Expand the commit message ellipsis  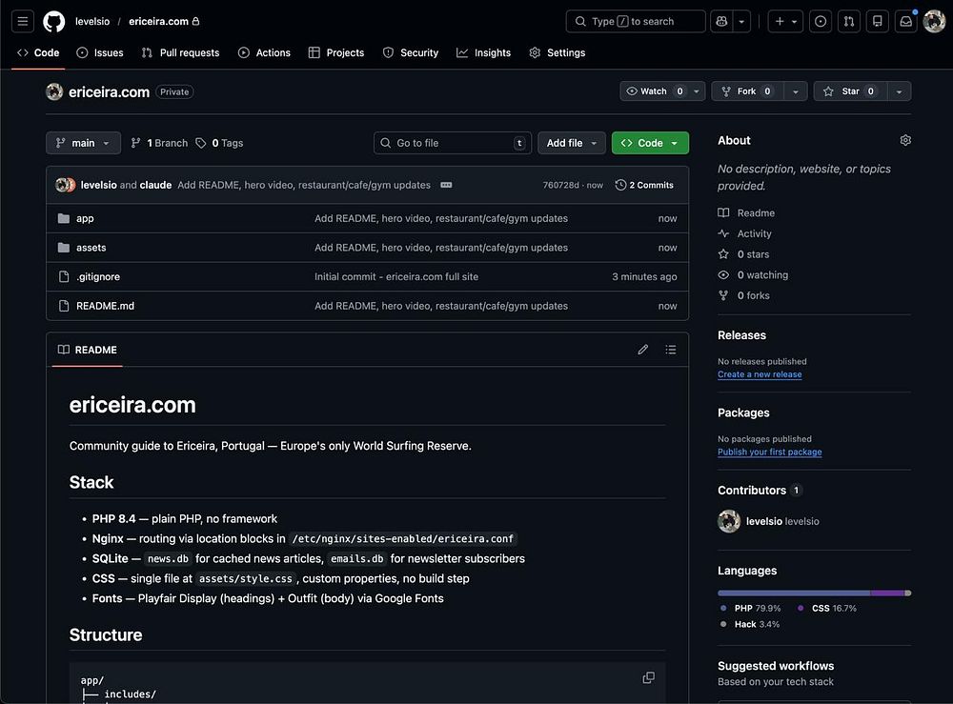446,185
